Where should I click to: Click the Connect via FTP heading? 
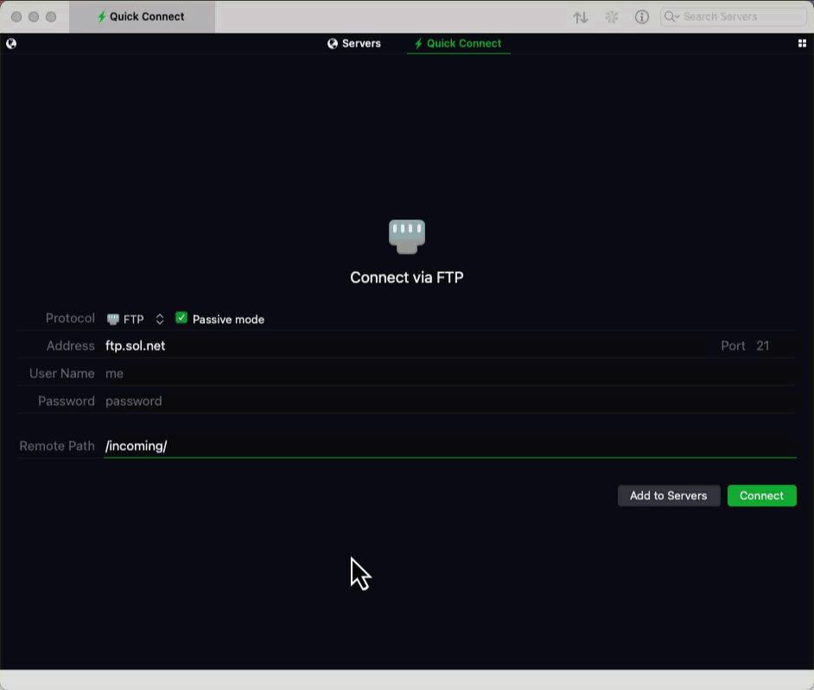[407, 277]
